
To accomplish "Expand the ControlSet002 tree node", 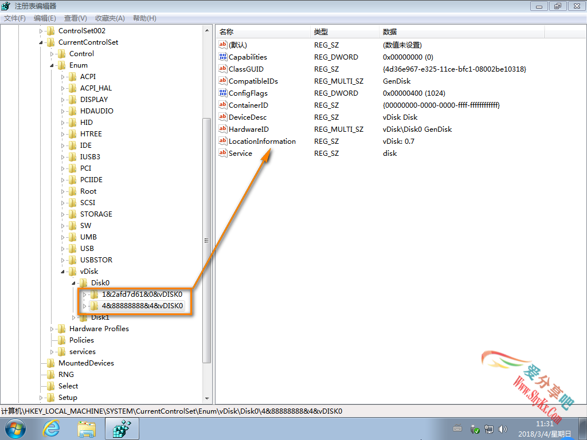I will [41, 31].
